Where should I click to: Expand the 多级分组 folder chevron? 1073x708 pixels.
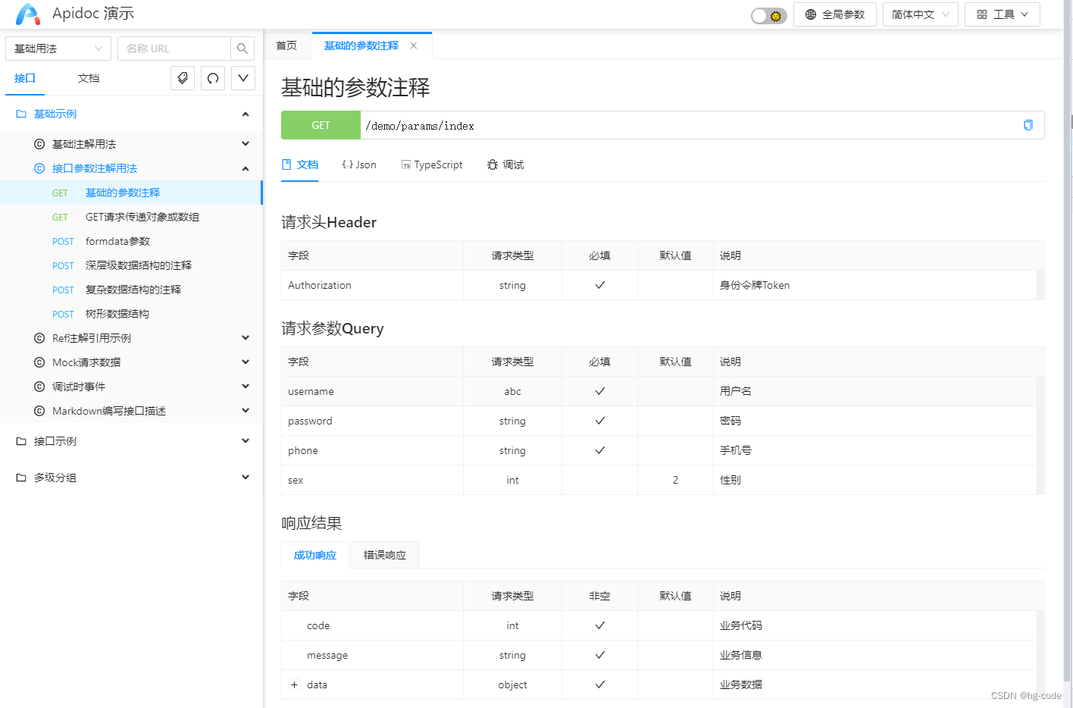click(x=246, y=478)
